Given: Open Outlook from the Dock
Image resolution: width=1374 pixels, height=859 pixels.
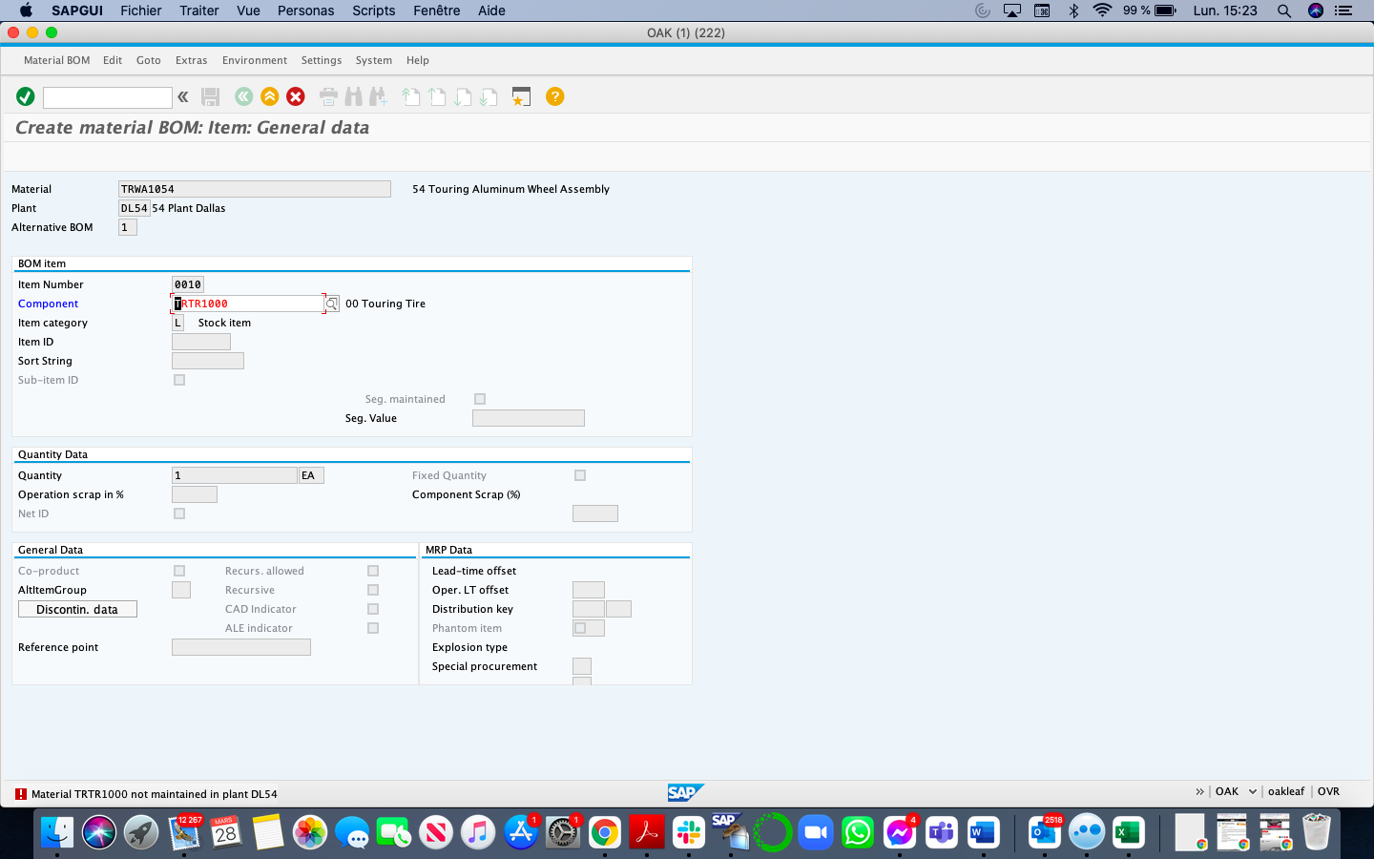Looking at the screenshot, I should click(x=1045, y=832).
